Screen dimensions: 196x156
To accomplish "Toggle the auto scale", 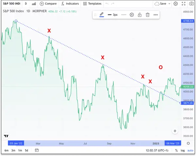I will pos(190,150).
